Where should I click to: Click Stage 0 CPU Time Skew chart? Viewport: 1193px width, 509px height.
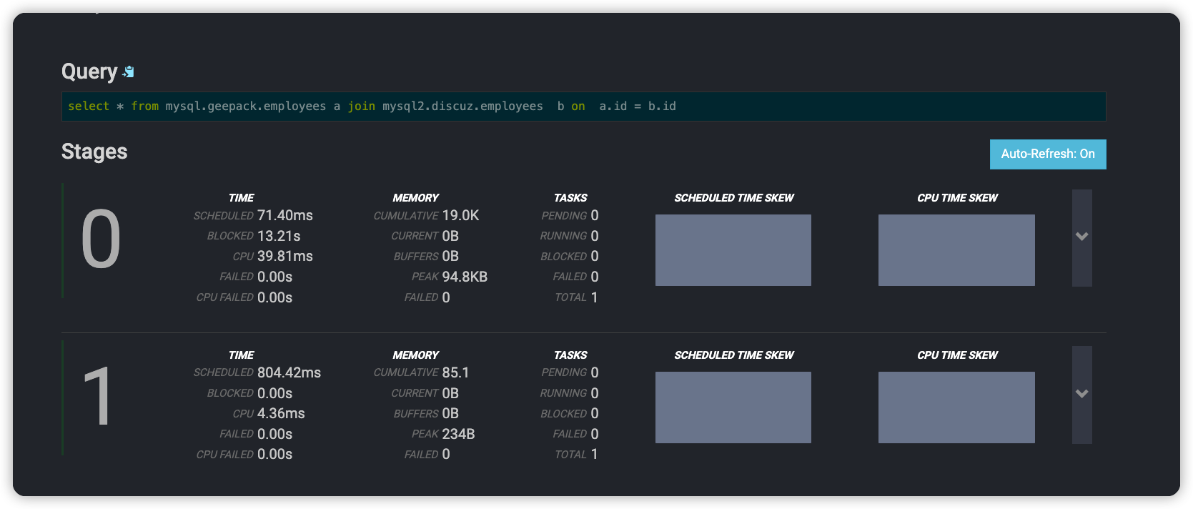[x=956, y=250]
